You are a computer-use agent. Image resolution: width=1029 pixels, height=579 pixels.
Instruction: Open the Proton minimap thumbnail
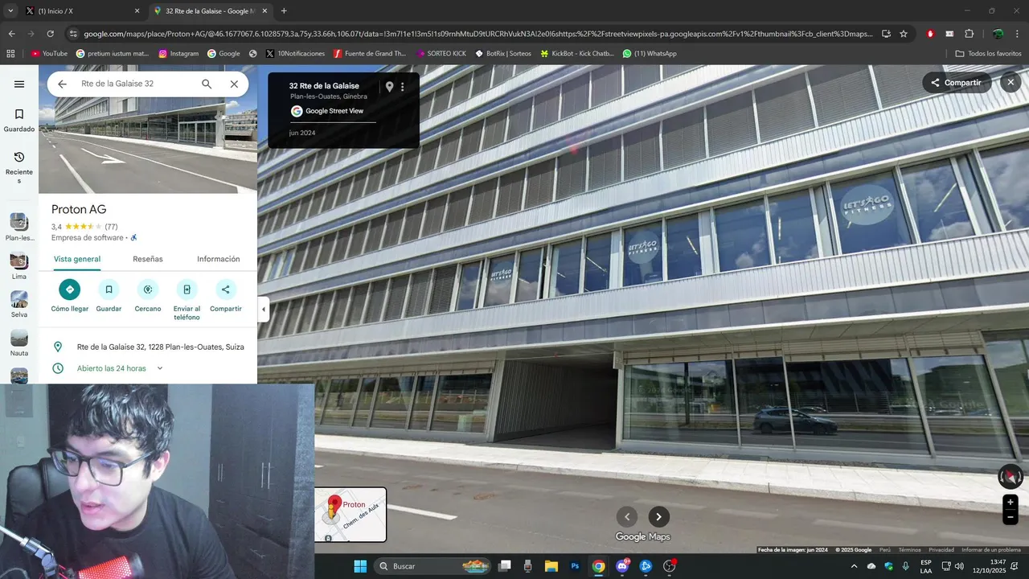351,515
